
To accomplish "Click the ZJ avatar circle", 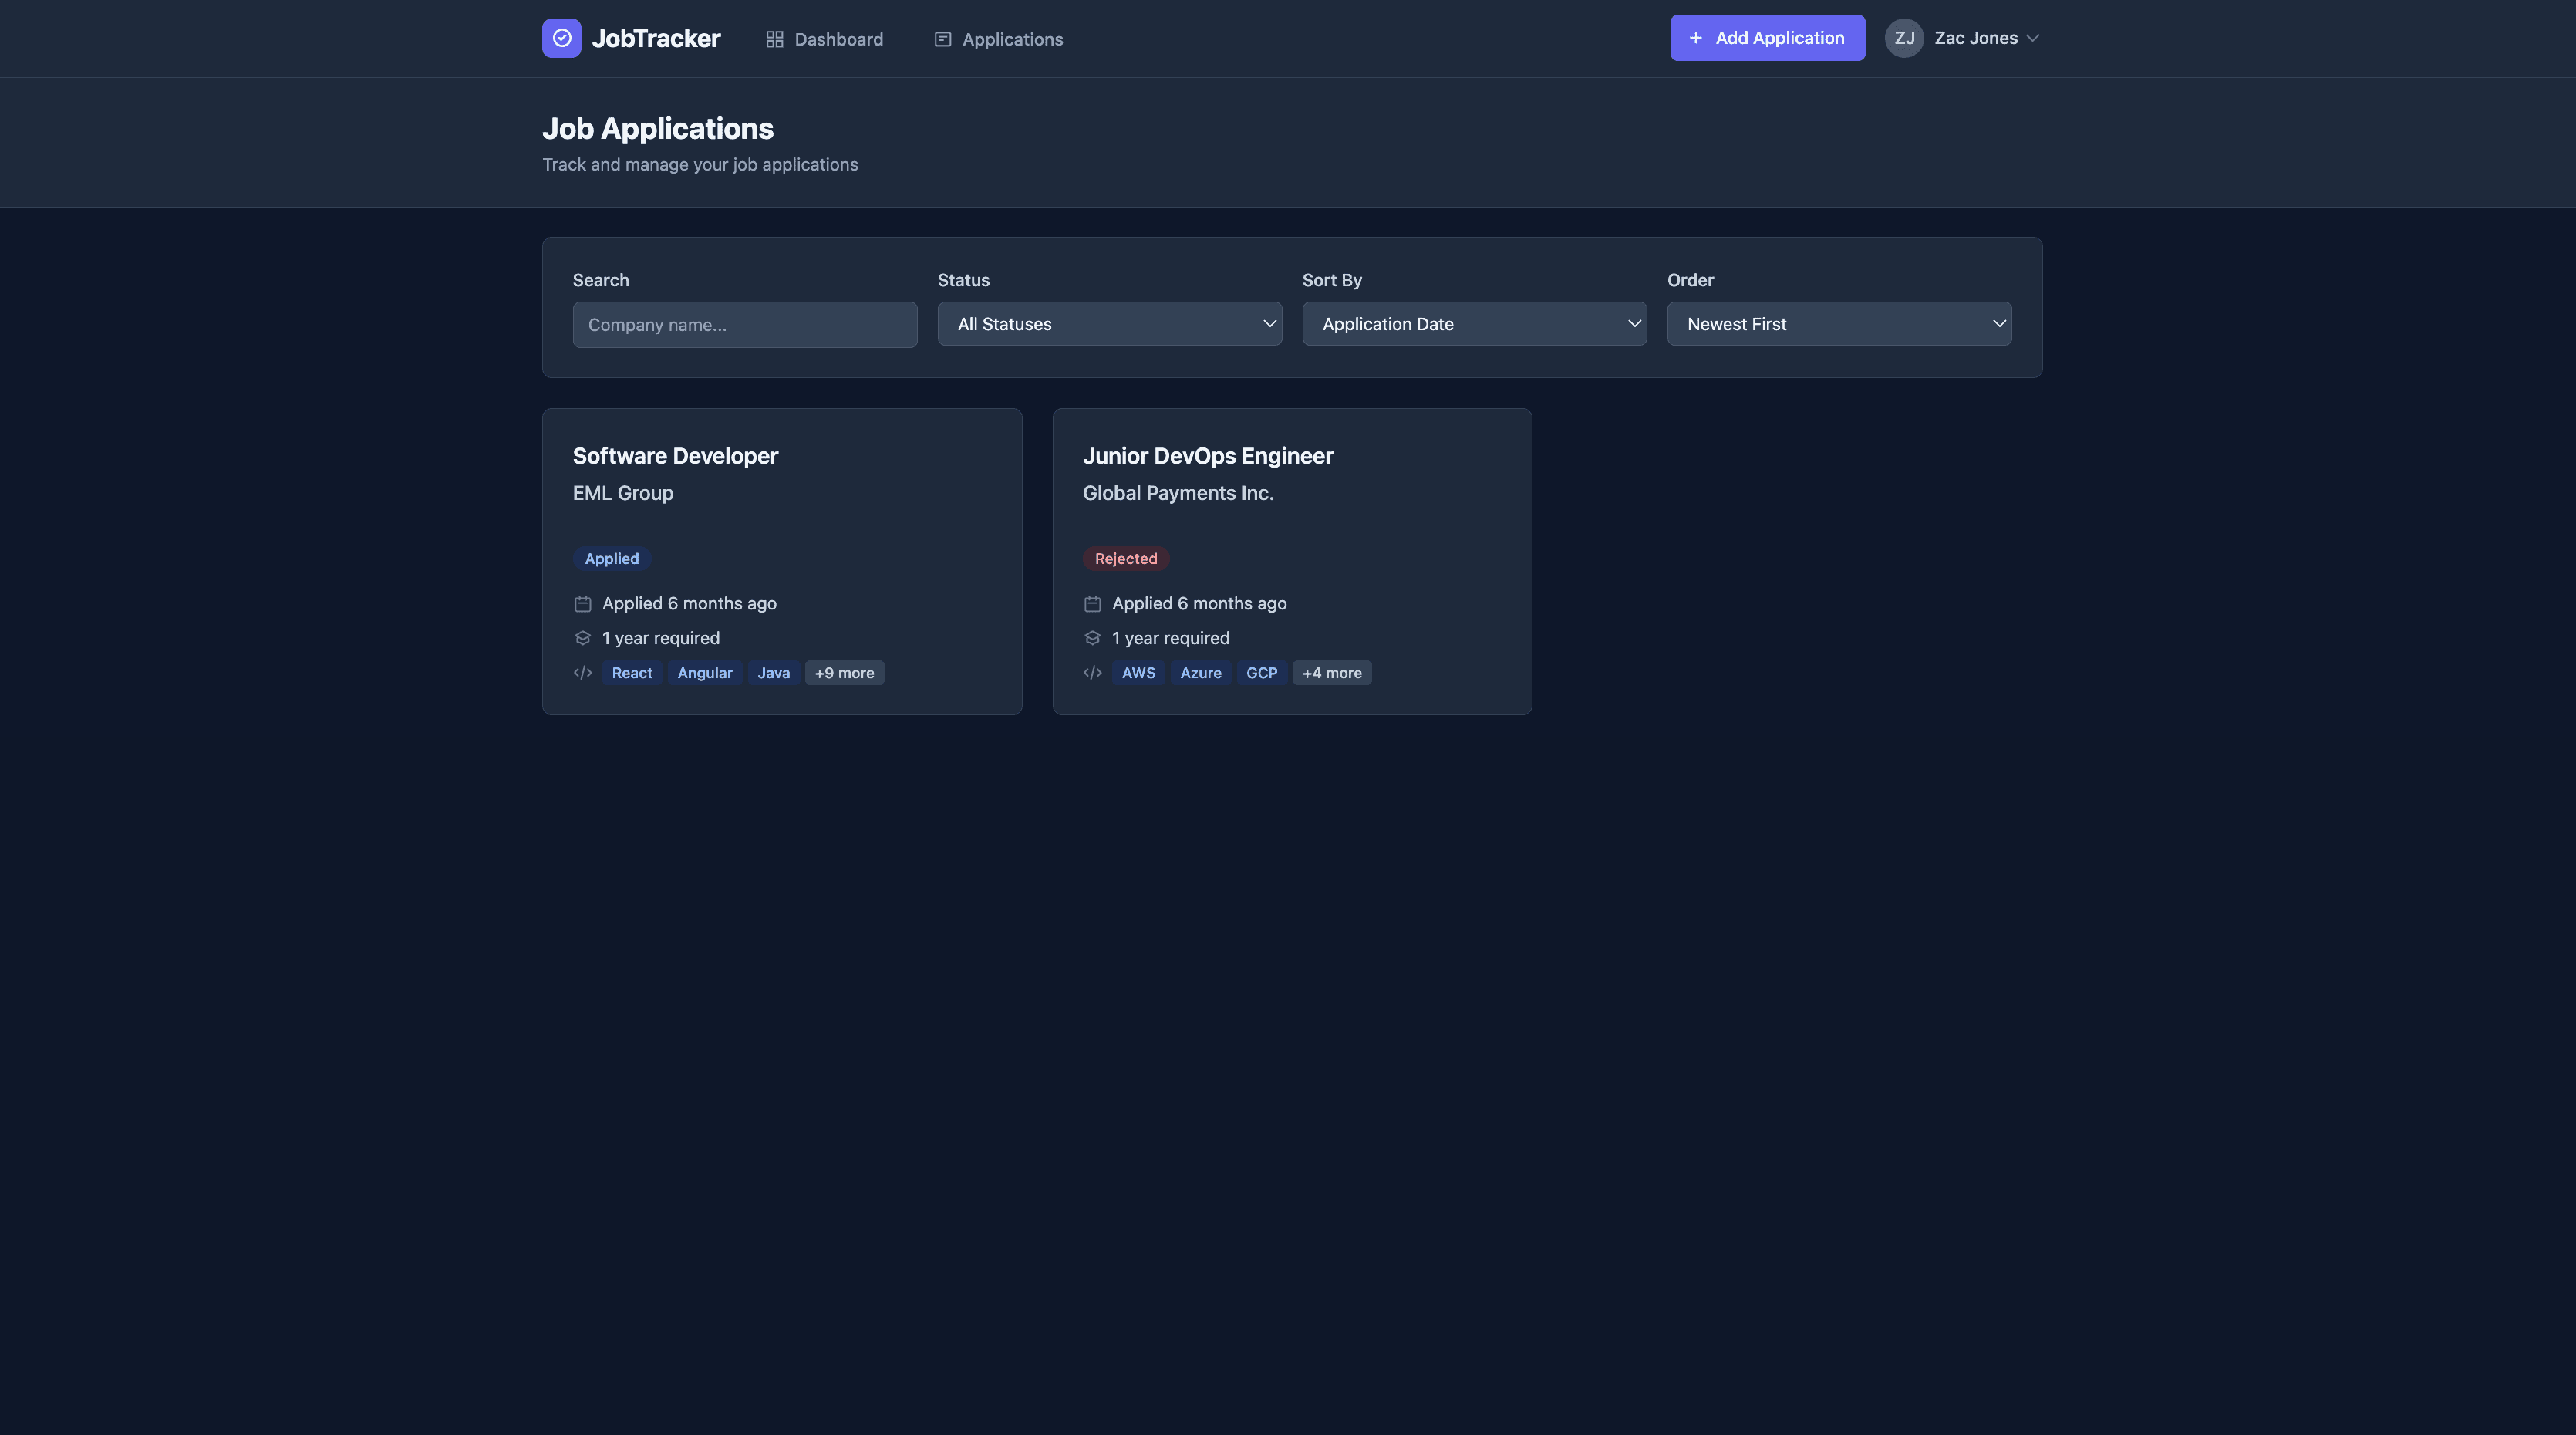I will [x=1904, y=38].
